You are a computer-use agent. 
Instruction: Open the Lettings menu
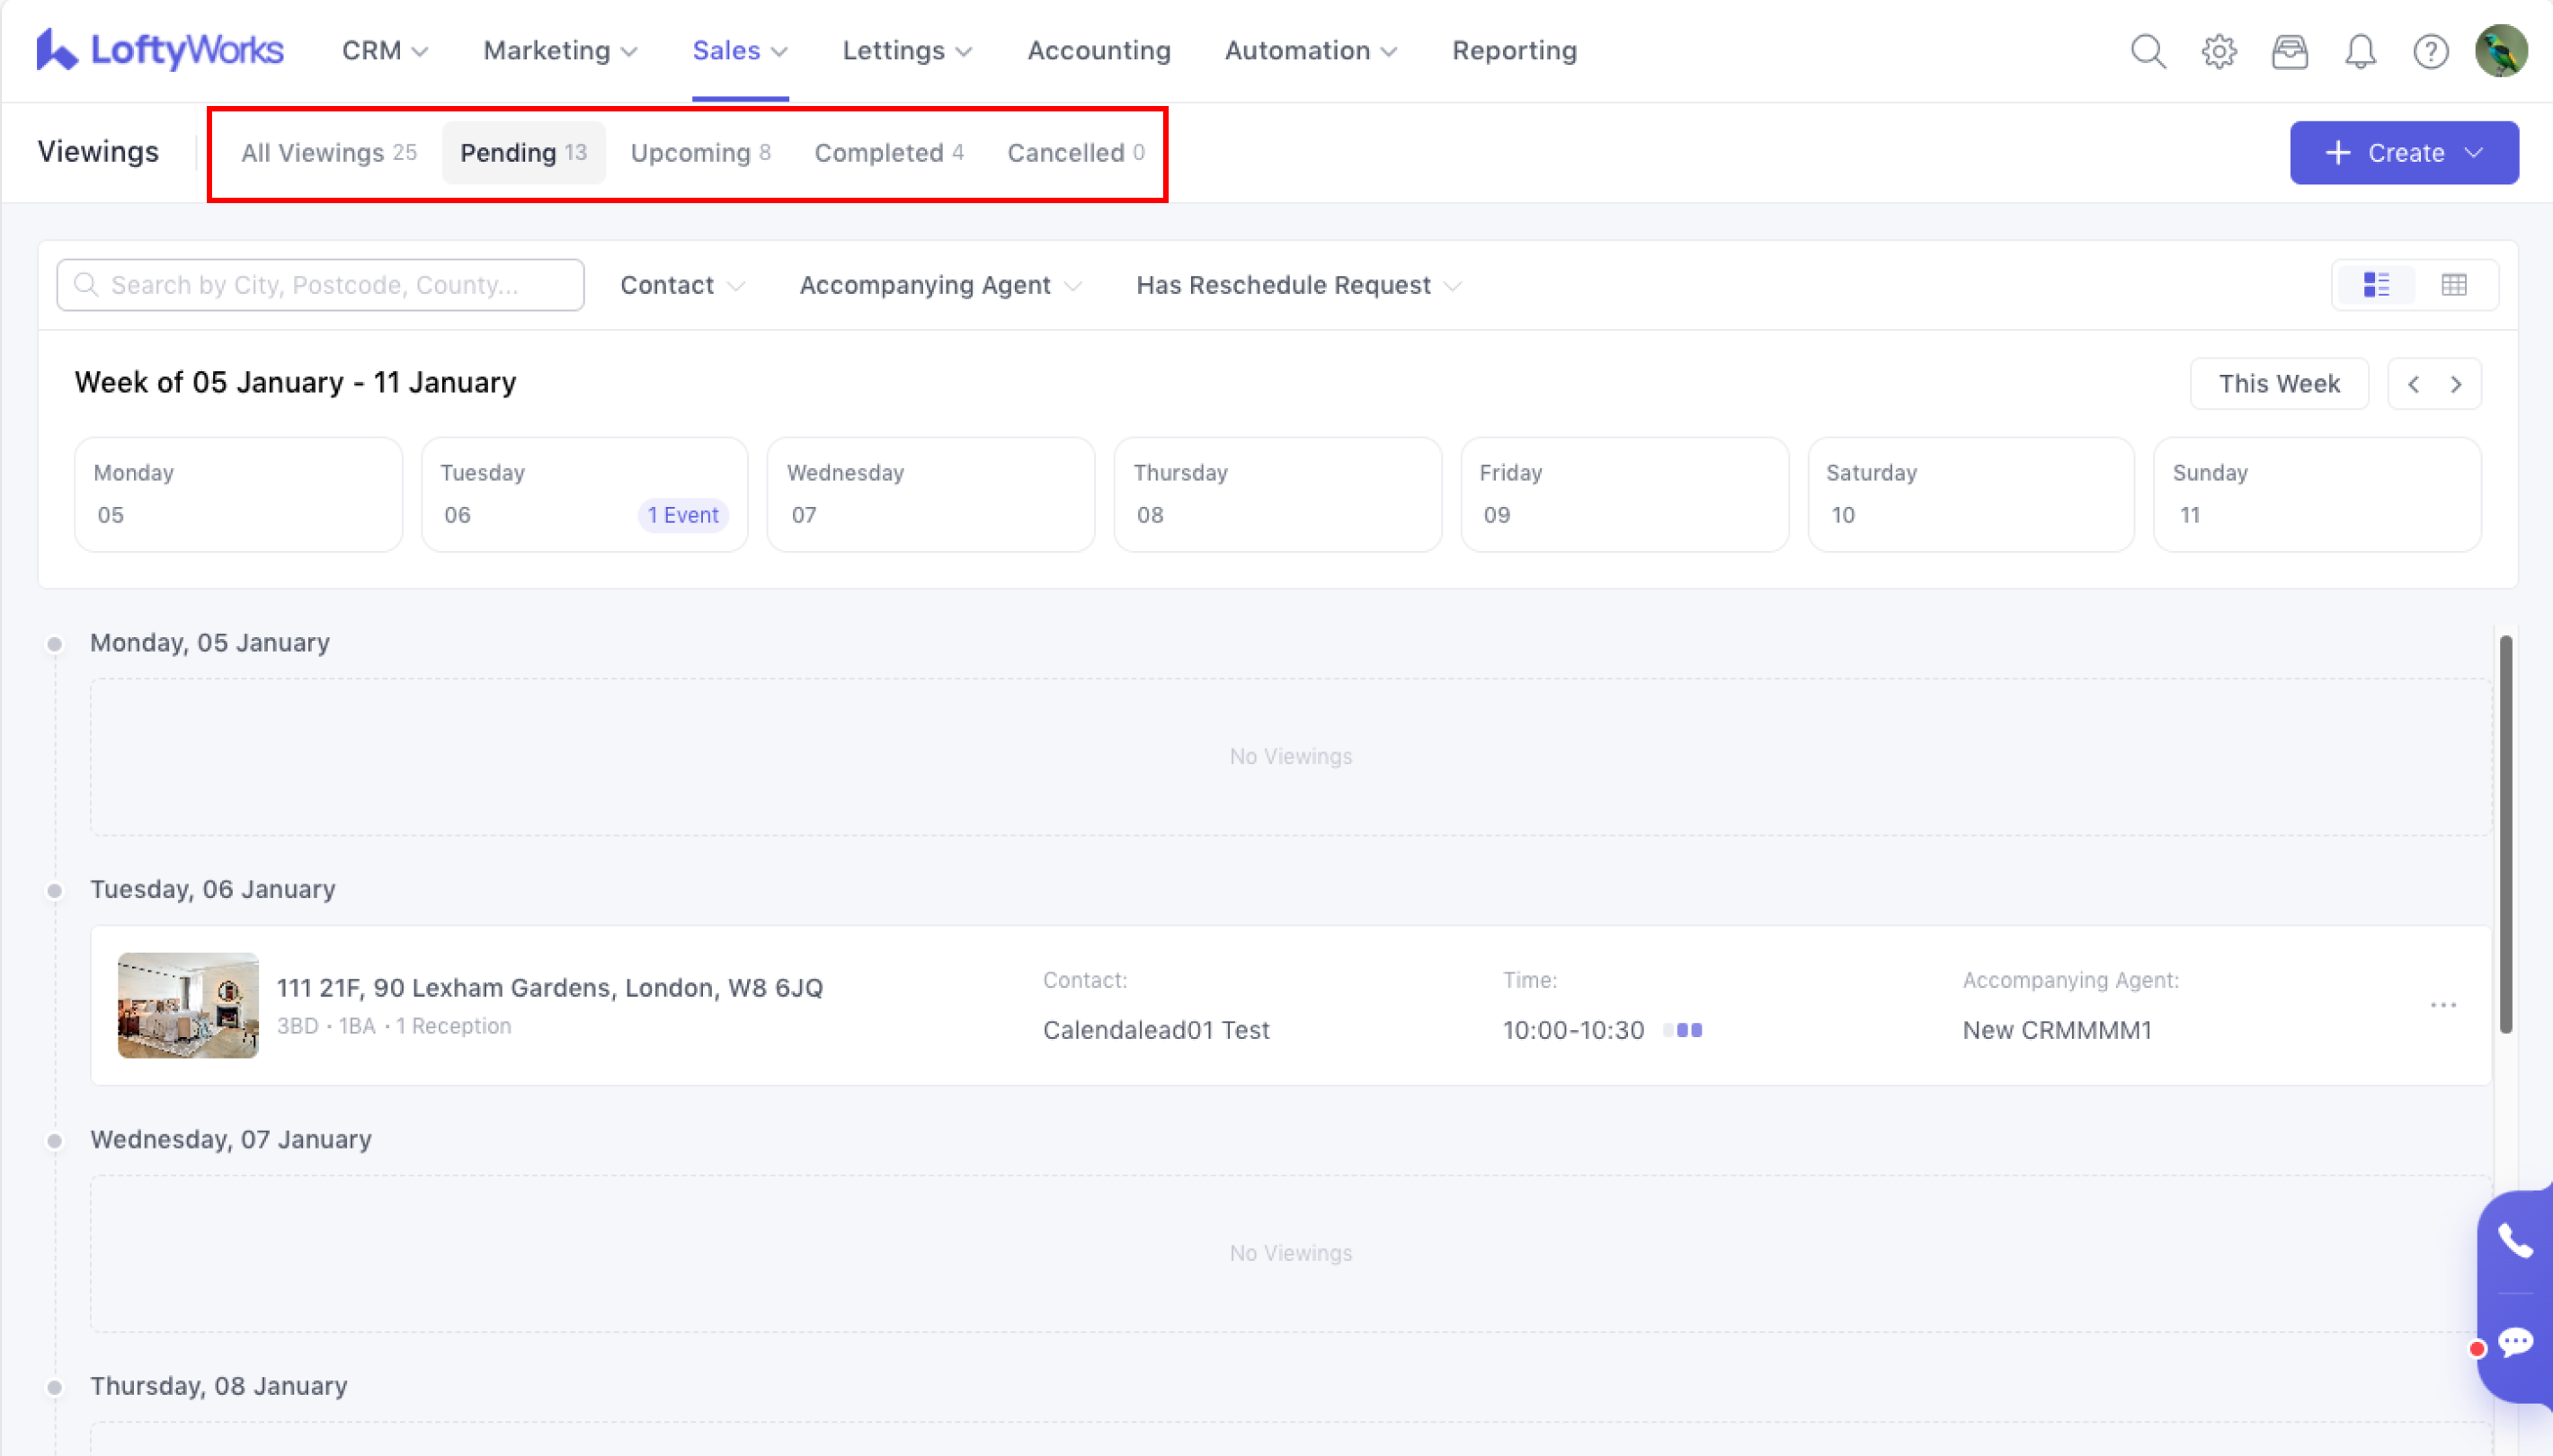pos(906,51)
